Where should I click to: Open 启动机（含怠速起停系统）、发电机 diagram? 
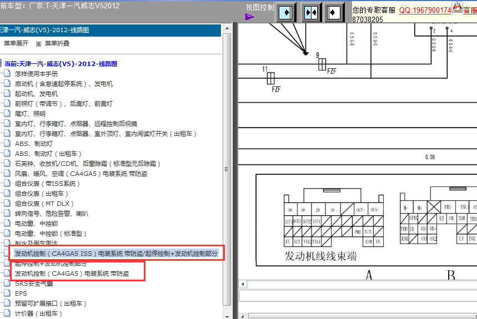(x=64, y=84)
